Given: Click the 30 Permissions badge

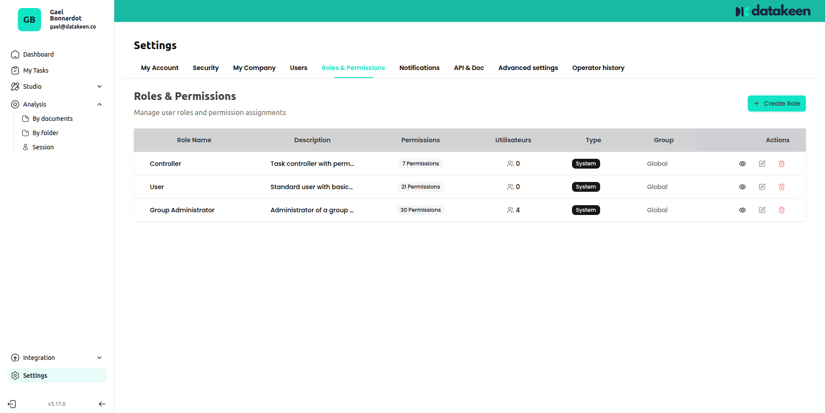Looking at the screenshot, I should pyautogui.click(x=420, y=210).
